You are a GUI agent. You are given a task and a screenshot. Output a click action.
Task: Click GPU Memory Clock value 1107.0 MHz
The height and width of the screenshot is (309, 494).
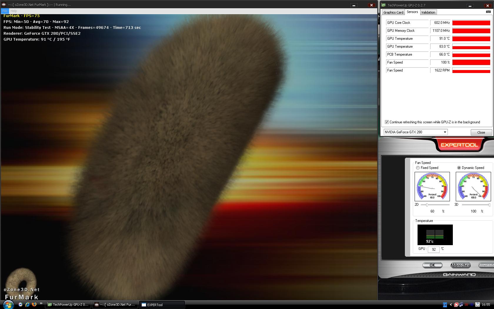click(x=440, y=31)
